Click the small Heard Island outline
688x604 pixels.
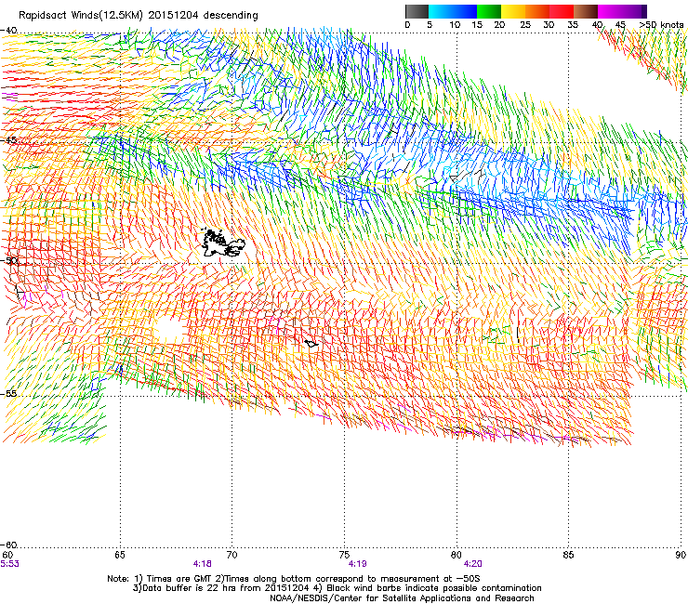(x=311, y=344)
